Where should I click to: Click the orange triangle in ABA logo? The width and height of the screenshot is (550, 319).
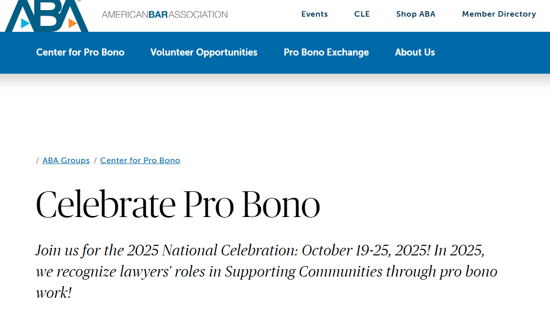pos(72,23)
